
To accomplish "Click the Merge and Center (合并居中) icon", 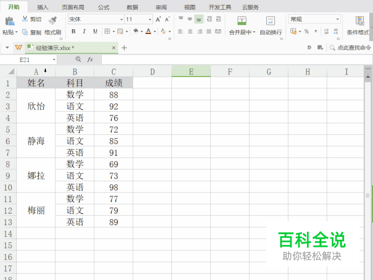I will [242, 21].
